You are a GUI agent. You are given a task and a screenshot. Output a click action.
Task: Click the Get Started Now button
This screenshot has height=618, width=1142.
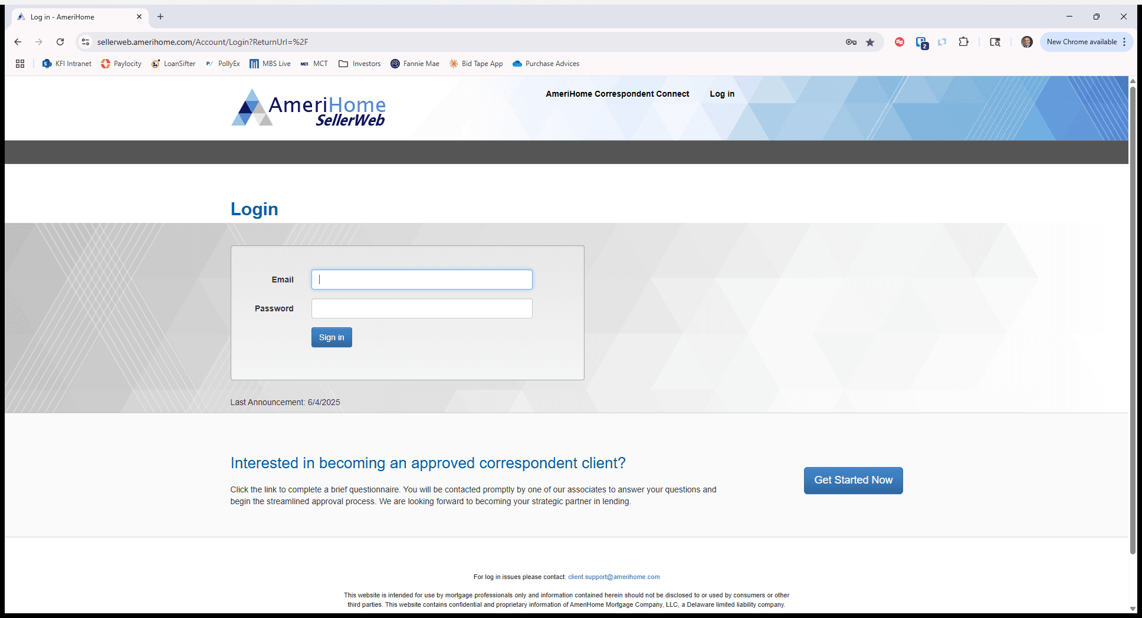tap(853, 481)
